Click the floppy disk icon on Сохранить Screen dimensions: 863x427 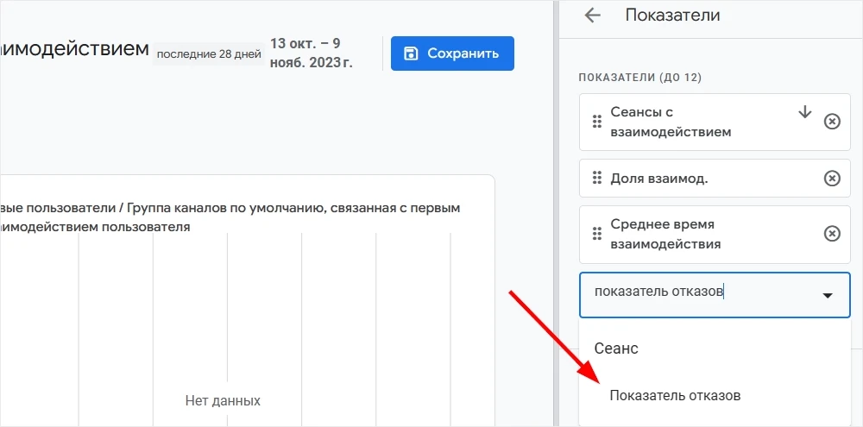pos(411,53)
